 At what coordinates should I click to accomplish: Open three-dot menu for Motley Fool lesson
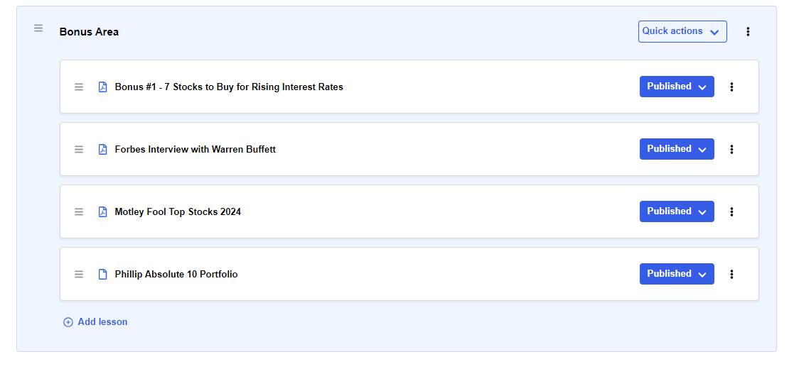point(731,211)
